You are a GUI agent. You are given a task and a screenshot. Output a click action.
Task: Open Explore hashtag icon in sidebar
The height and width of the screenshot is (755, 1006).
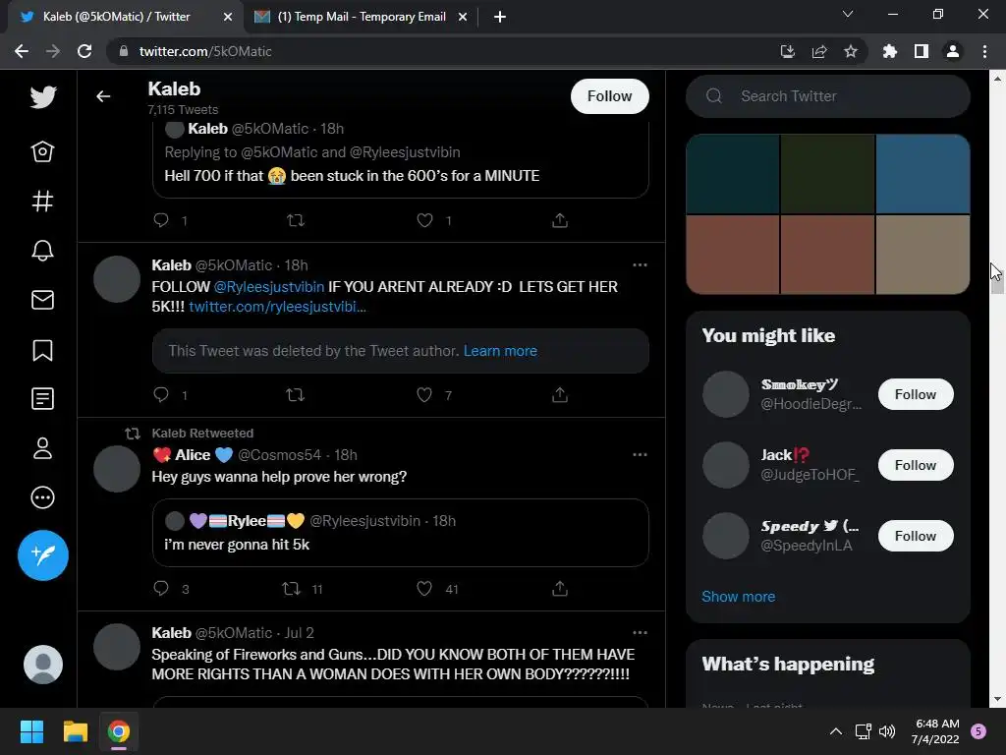[43, 201]
